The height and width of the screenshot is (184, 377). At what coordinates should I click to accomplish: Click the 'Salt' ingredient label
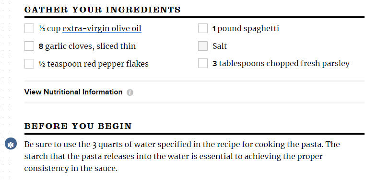pyautogui.click(x=220, y=46)
